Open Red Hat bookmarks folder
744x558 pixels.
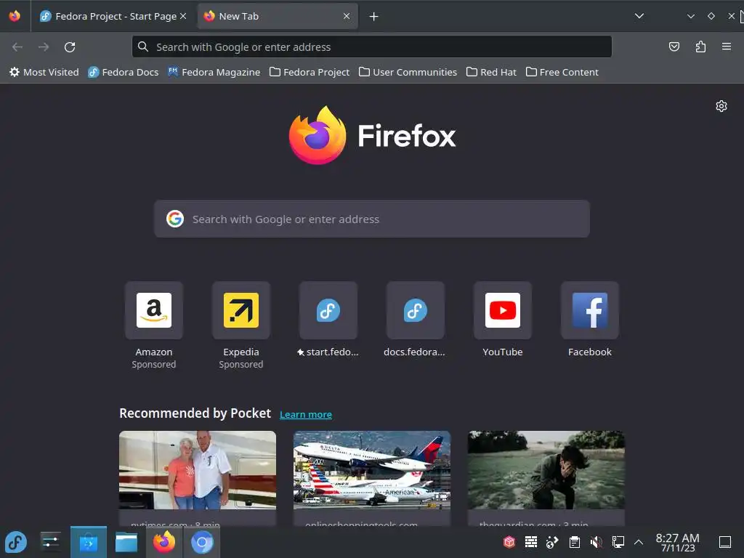pos(492,72)
